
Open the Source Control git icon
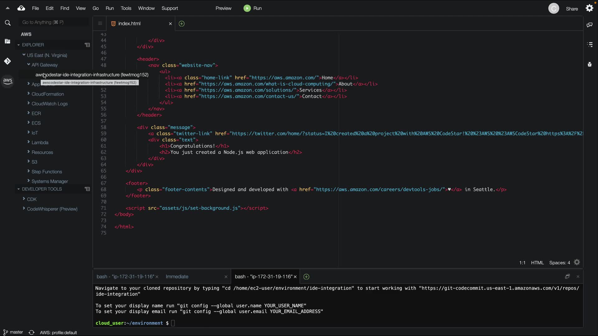pyautogui.click(x=7, y=61)
